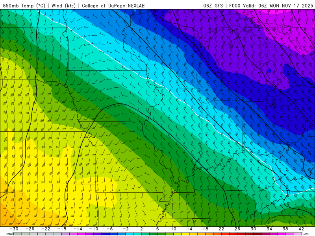Click the '850mb Temp (°C)' title text
The height and width of the screenshot is (236, 315).
tap(24, 6)
